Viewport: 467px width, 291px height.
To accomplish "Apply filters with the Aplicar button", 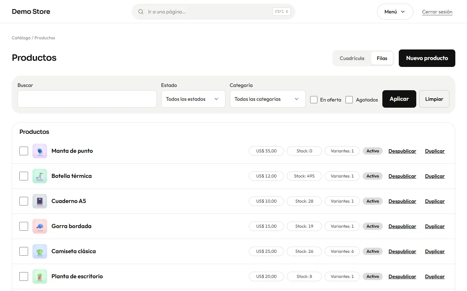I will pos(399,99).
